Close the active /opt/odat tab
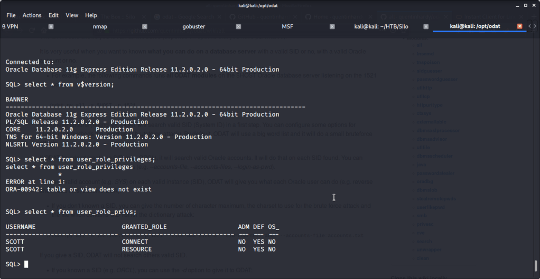This screenshot has width=540, height=279. point(520,26)
